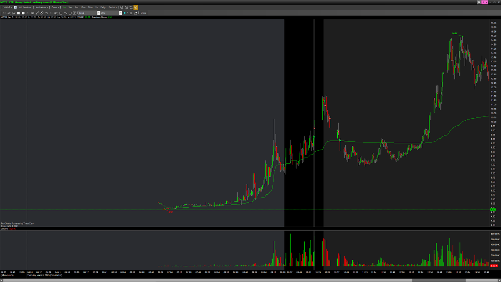Click the 13:00 time axis label
Screen dimensions: 501x282
click(x=449, y=272)
